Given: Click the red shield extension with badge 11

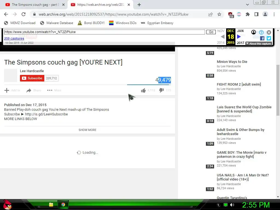Looking at the screenshot, I should click(x=231, y=15).
